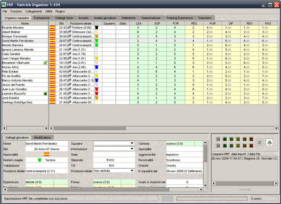Click the down arrow of the details vertical scrollbar

coord(205,185)
